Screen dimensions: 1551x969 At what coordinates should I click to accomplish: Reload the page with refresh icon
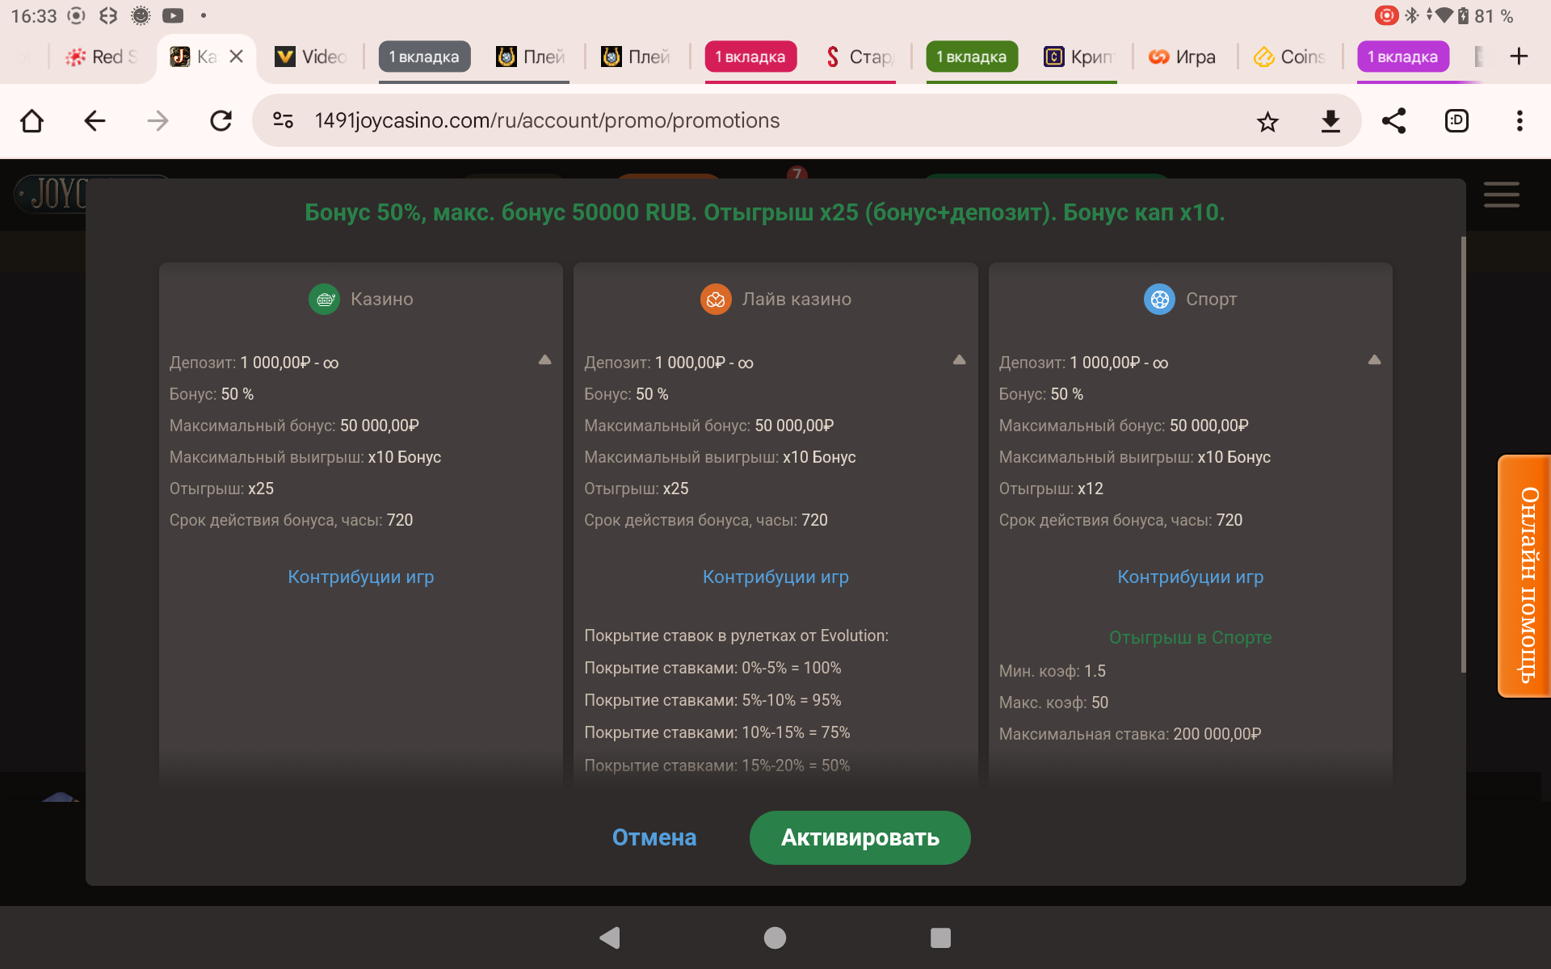(221, 121)
